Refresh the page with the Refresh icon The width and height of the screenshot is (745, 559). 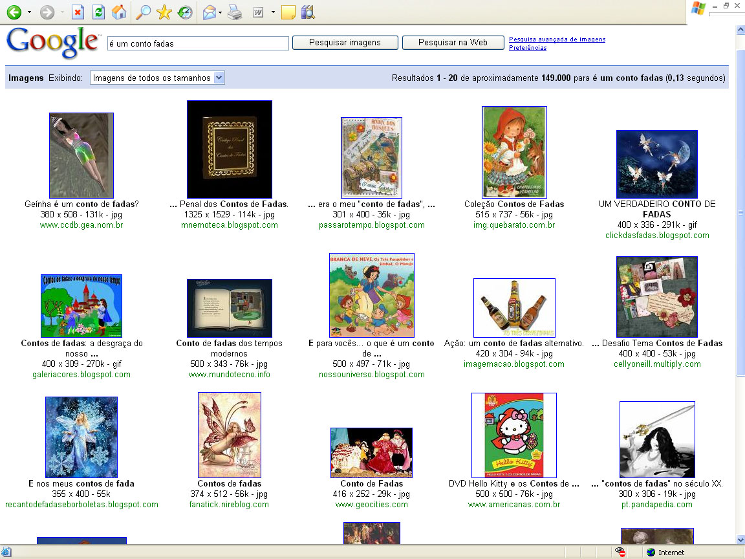tap(98, 12)
